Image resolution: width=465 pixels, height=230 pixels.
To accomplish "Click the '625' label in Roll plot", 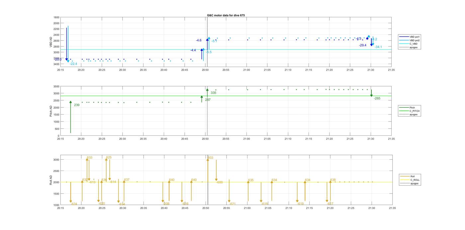I will 109,158.
